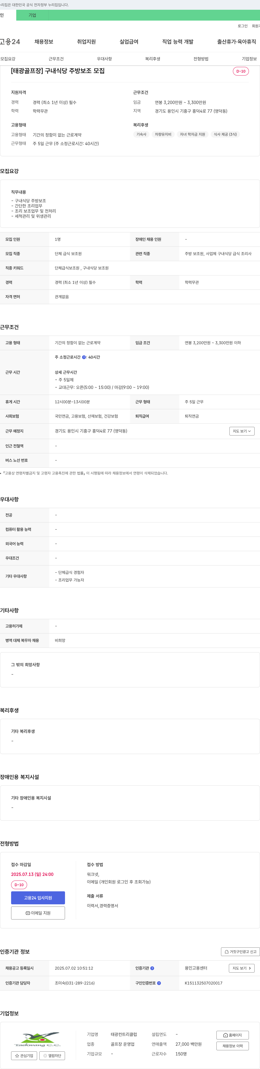This screenshot has height=1069, width=260.
Task: Click the job title 구내식당 주방보조 모집
Action: 75,71
